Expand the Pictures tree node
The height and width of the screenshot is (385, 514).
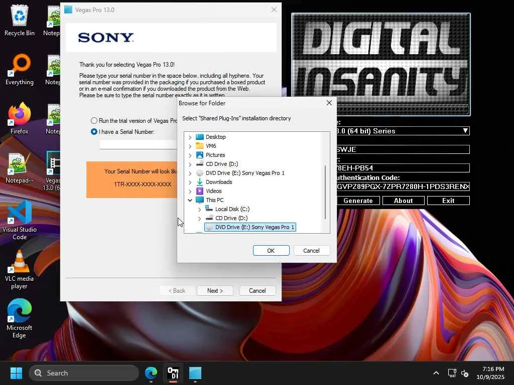pos(190,155)
